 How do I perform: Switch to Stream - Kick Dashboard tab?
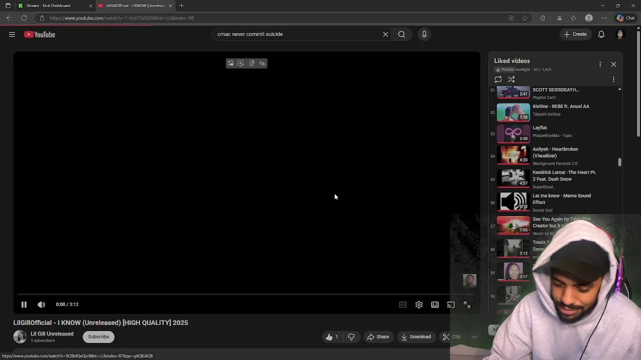coord(48,5)
